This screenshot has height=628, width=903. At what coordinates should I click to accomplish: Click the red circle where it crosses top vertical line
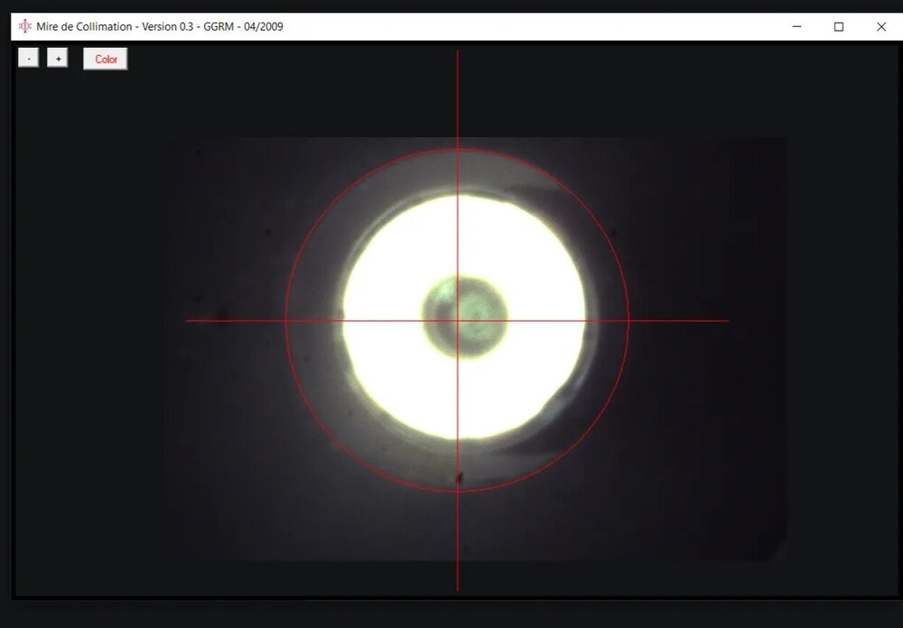coord(457,149)
